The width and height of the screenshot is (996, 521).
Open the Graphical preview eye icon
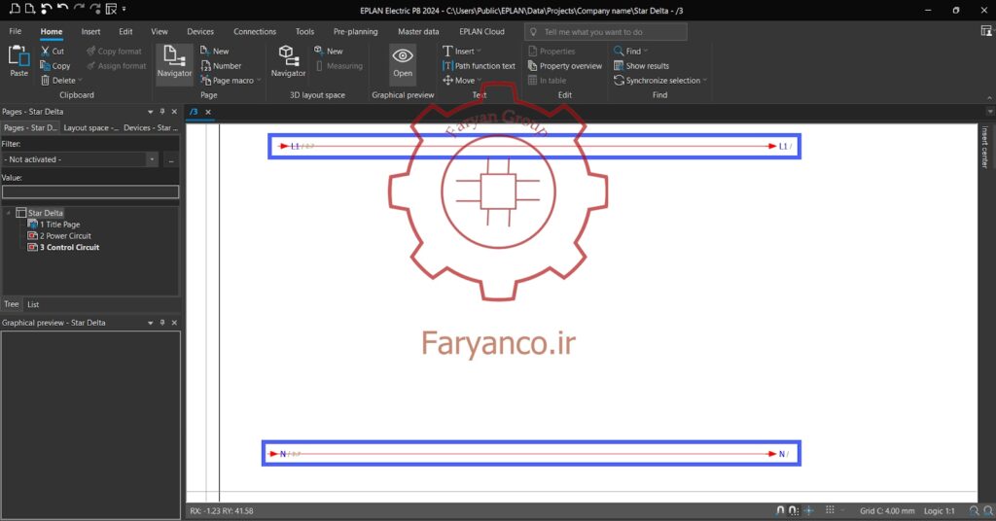[403, 56]
